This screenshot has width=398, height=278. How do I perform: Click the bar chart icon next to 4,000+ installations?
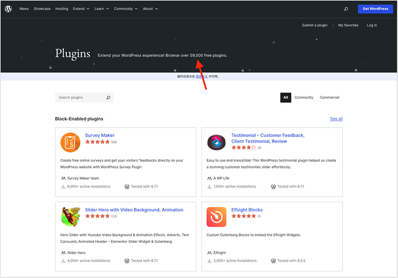click(x=63, y=261)
